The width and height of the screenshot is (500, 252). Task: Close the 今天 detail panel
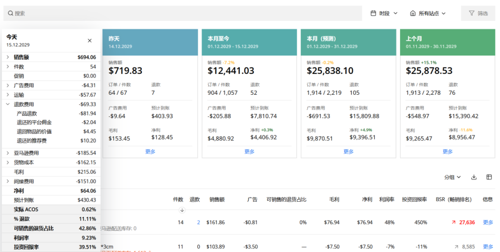[90, 41]
